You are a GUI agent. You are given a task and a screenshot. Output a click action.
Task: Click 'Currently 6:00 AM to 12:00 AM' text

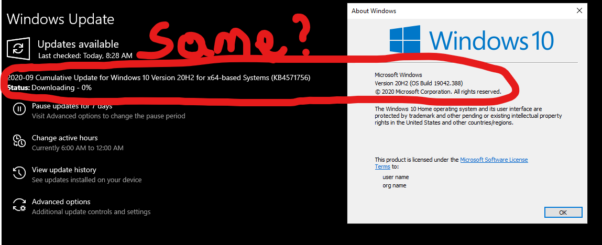[78, 148]
